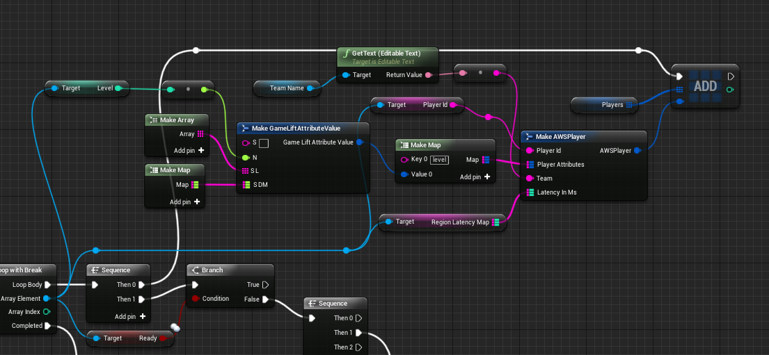
Task: Click the S text box on Make GameLiftAttributeValue
Action: 264,143
